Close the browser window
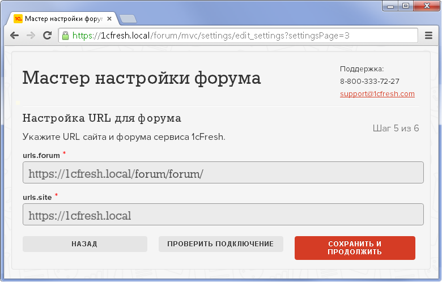The image size is (442, 282). [427, 6]
